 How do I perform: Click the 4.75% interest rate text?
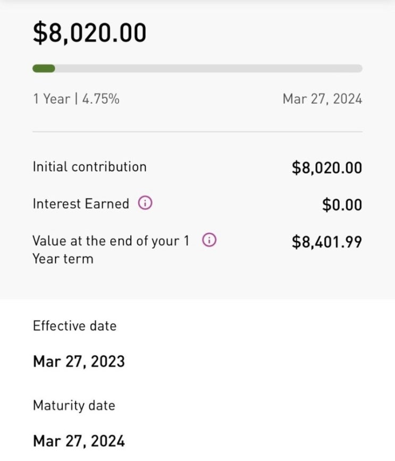[x=102, y=99]
